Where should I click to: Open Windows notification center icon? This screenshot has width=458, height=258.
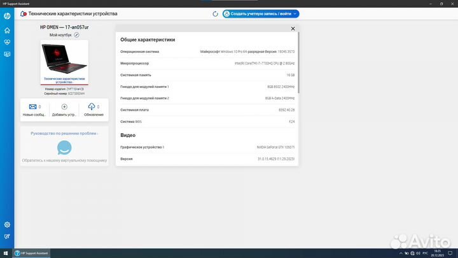tap(450, 254)
